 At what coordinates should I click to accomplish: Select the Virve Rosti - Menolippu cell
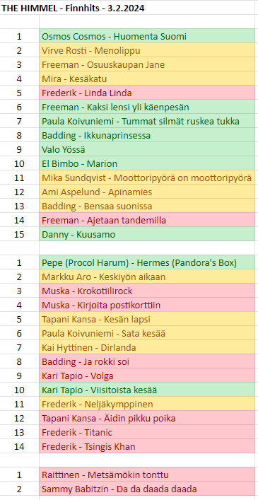coord(147,50)
